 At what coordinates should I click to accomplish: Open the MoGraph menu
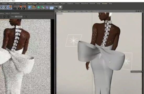point(42,4)
